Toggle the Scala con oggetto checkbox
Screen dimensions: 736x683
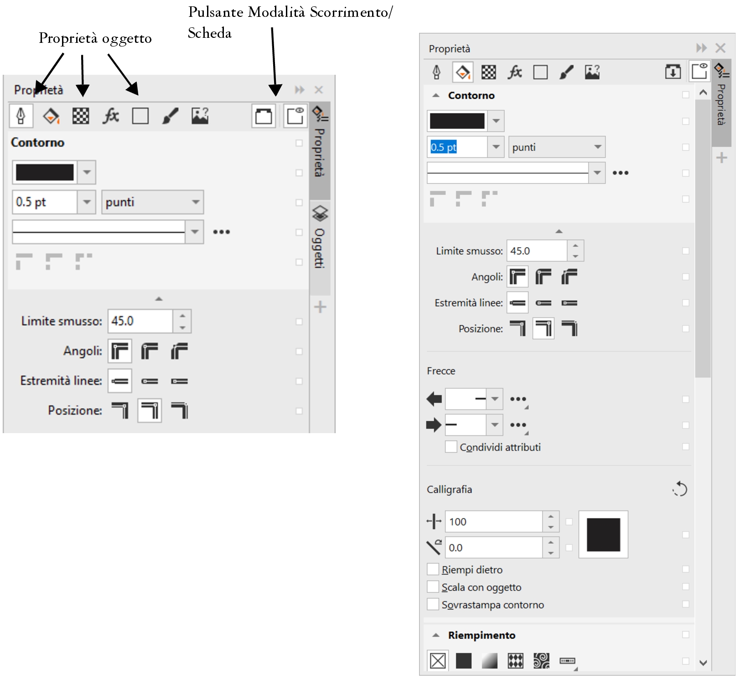click(x=433, y=587)
